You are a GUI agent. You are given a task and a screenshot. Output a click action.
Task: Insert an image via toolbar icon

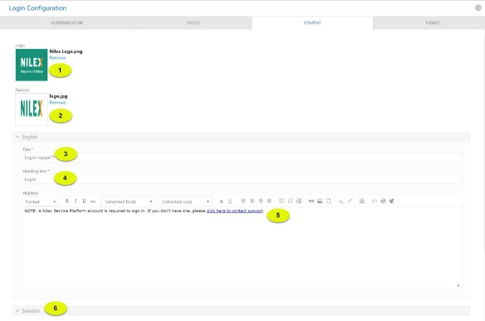click(320, 201)
